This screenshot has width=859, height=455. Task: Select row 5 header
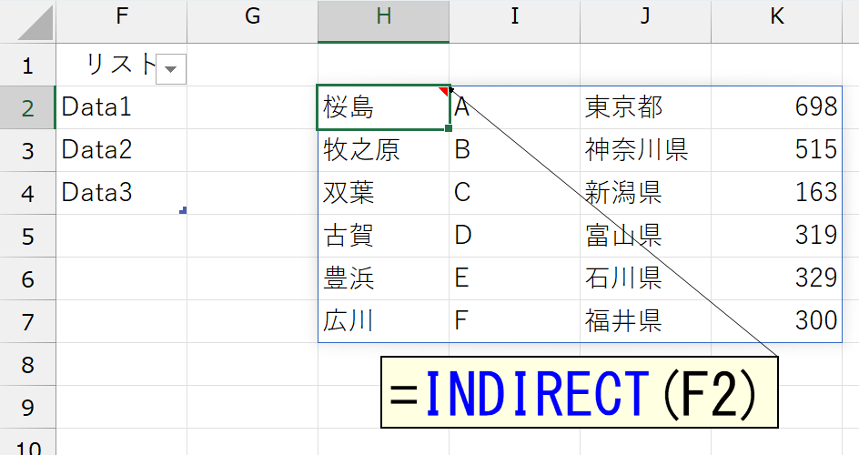pos(27,236)
